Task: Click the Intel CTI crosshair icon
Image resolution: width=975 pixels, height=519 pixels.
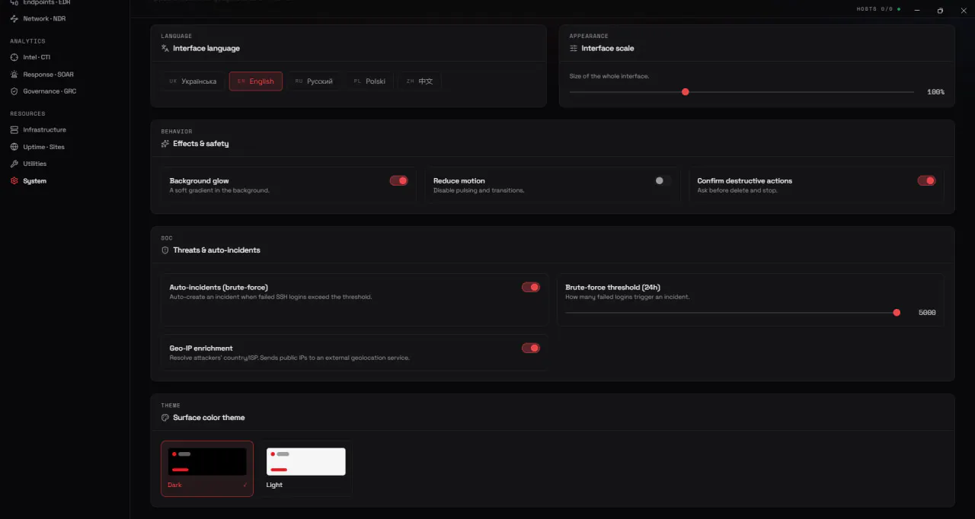Action: pyautogui.click(x=14, y=57)
